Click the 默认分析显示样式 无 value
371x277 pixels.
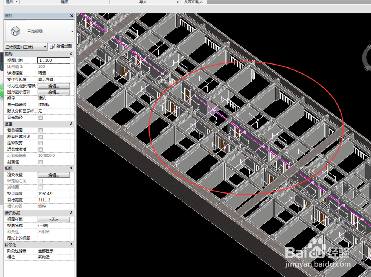[54, 111]
